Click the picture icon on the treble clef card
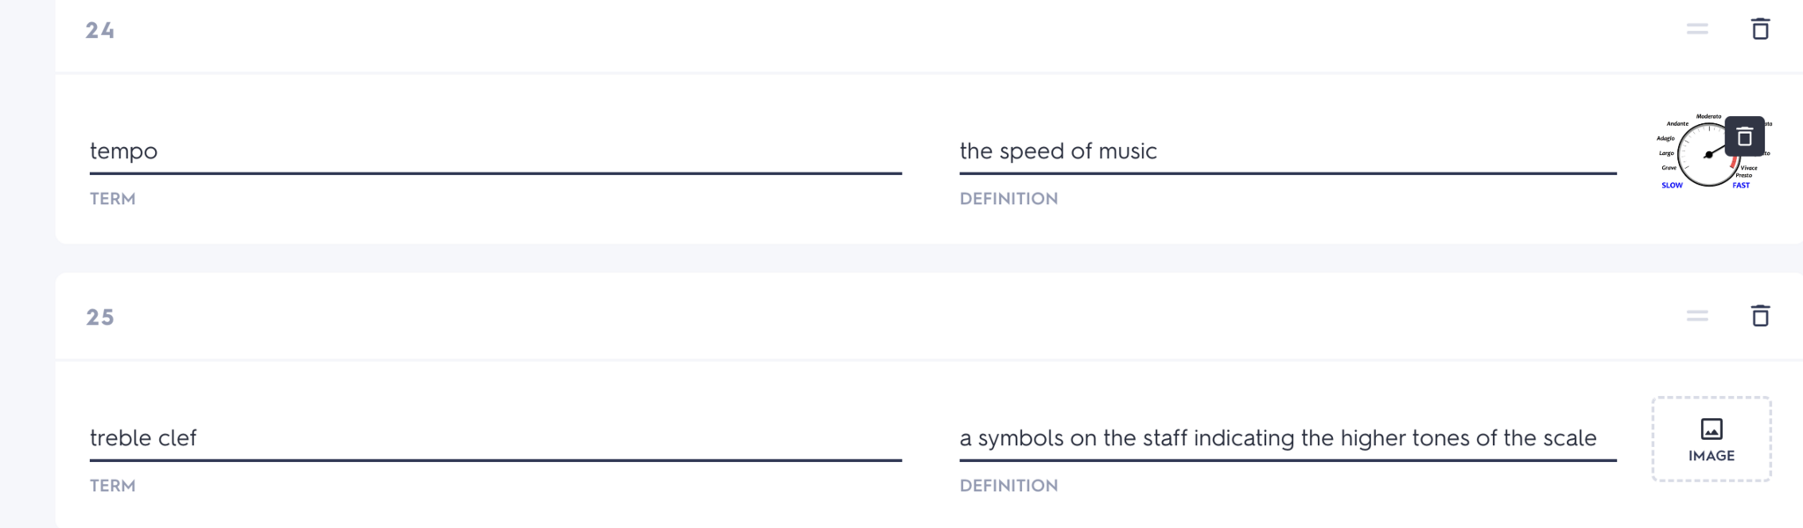This screenshot has width=1803, height=528. 1711,429
